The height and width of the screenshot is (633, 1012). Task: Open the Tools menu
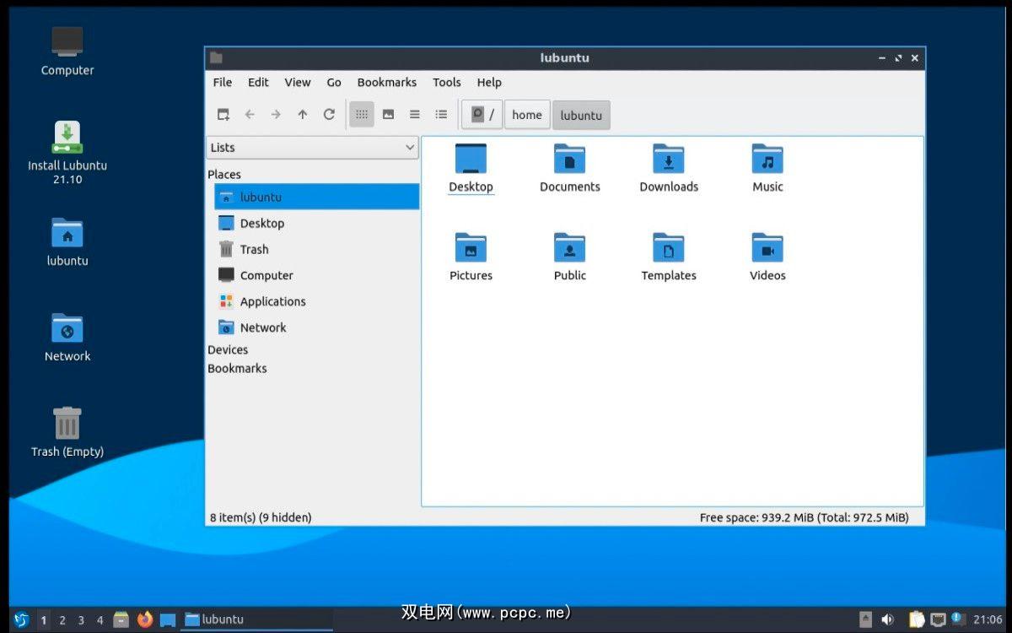446,82
